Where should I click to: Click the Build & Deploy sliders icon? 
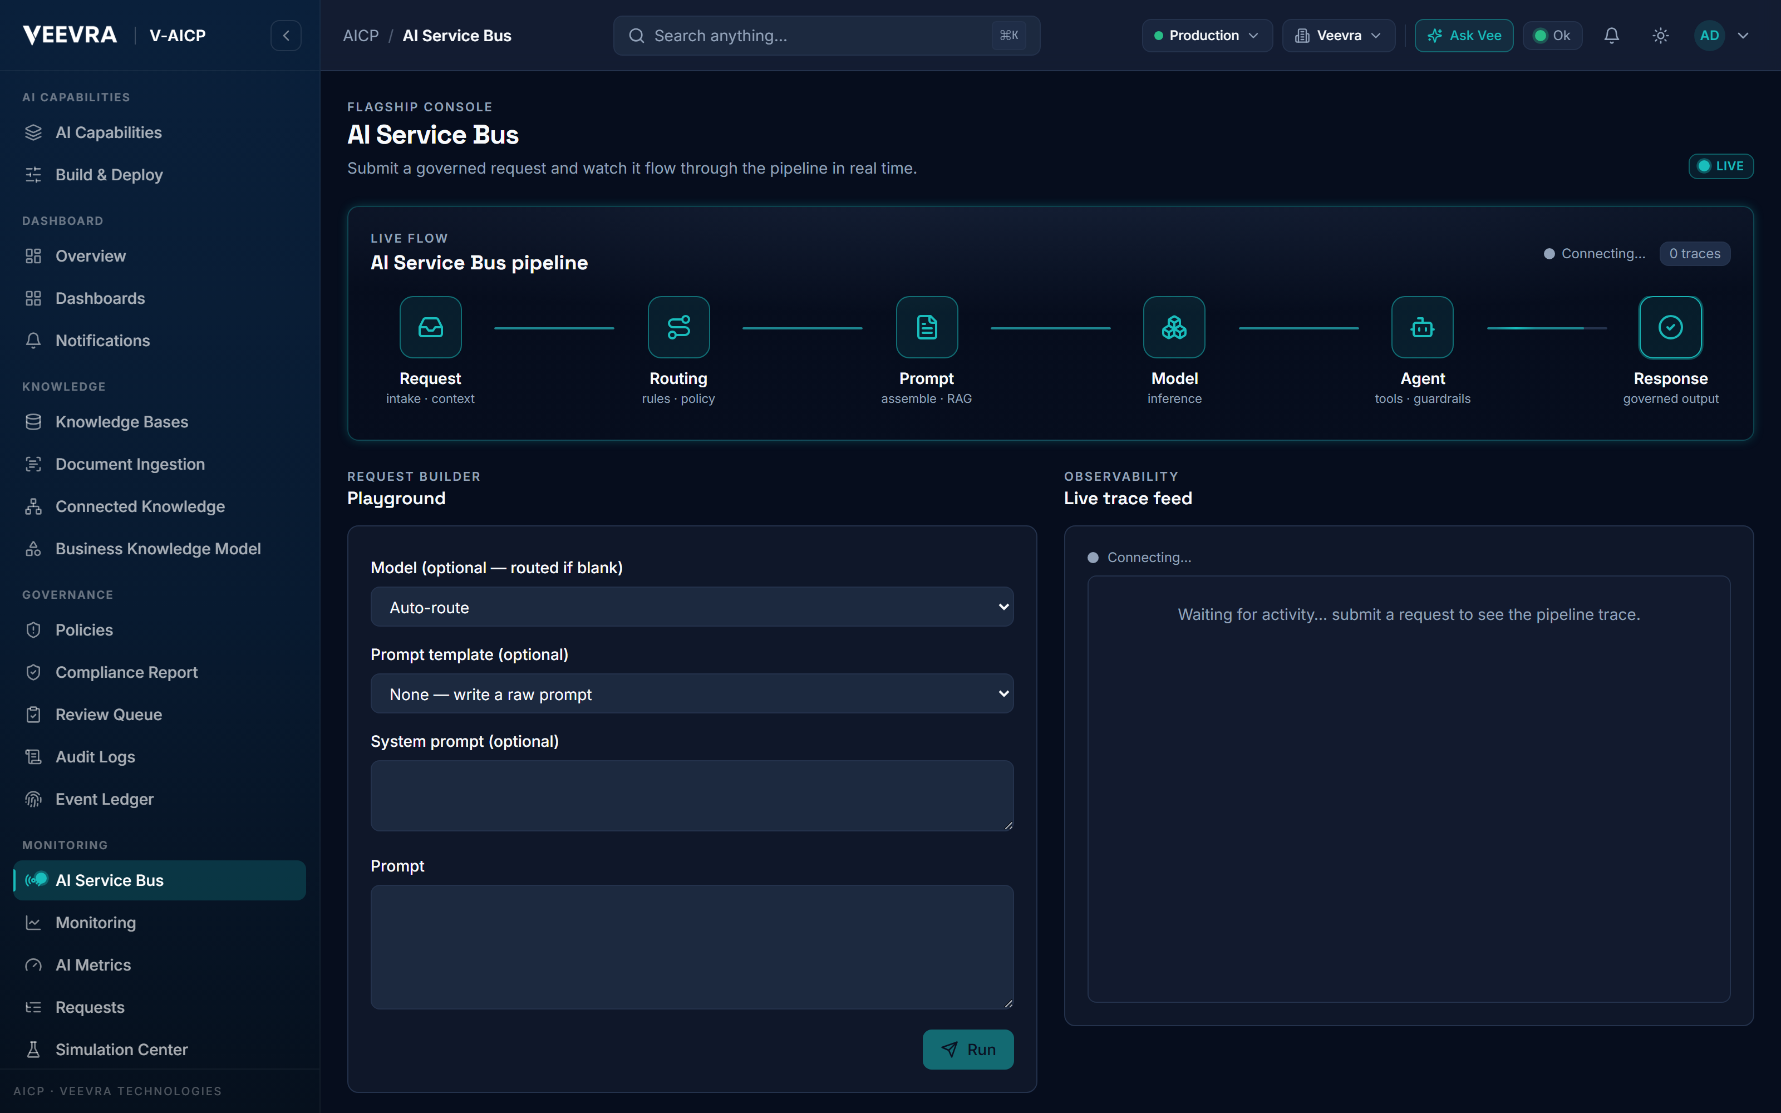click(x=33, y=174)
